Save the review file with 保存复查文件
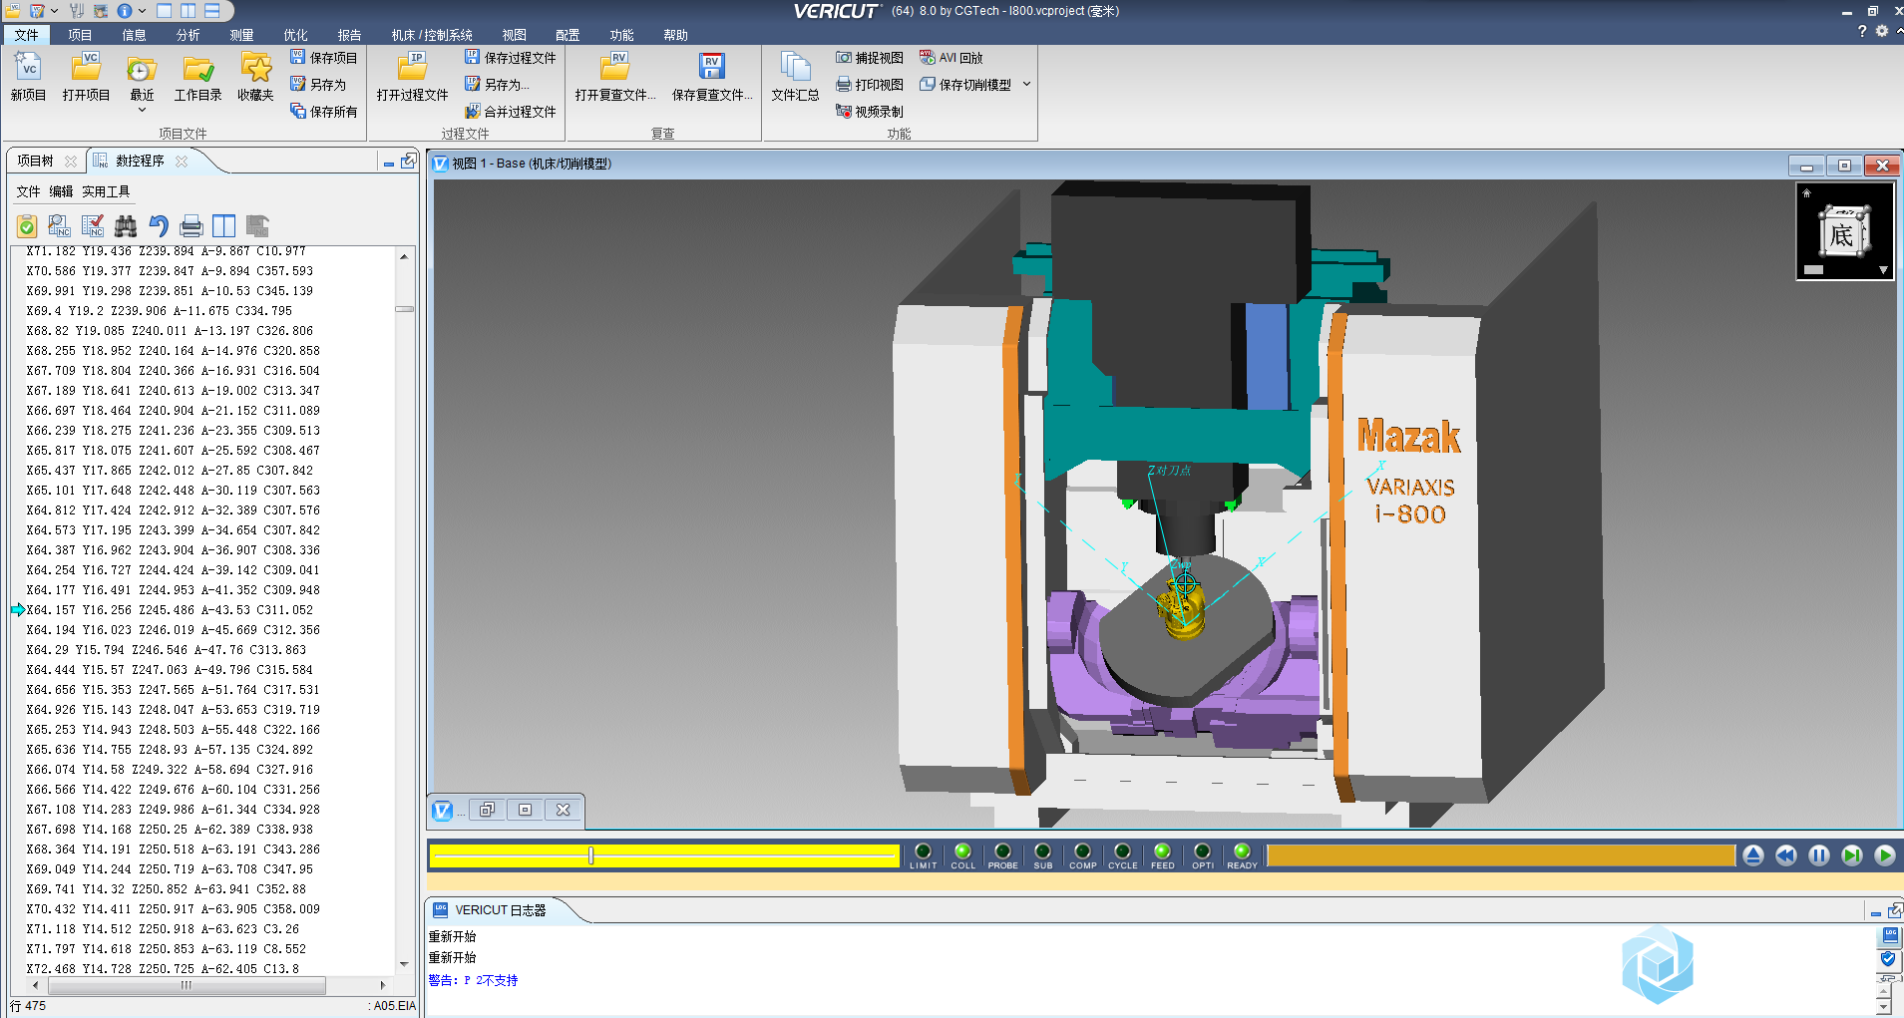Viewport: 1904px width, 1018px height. (x=712, y=77)
